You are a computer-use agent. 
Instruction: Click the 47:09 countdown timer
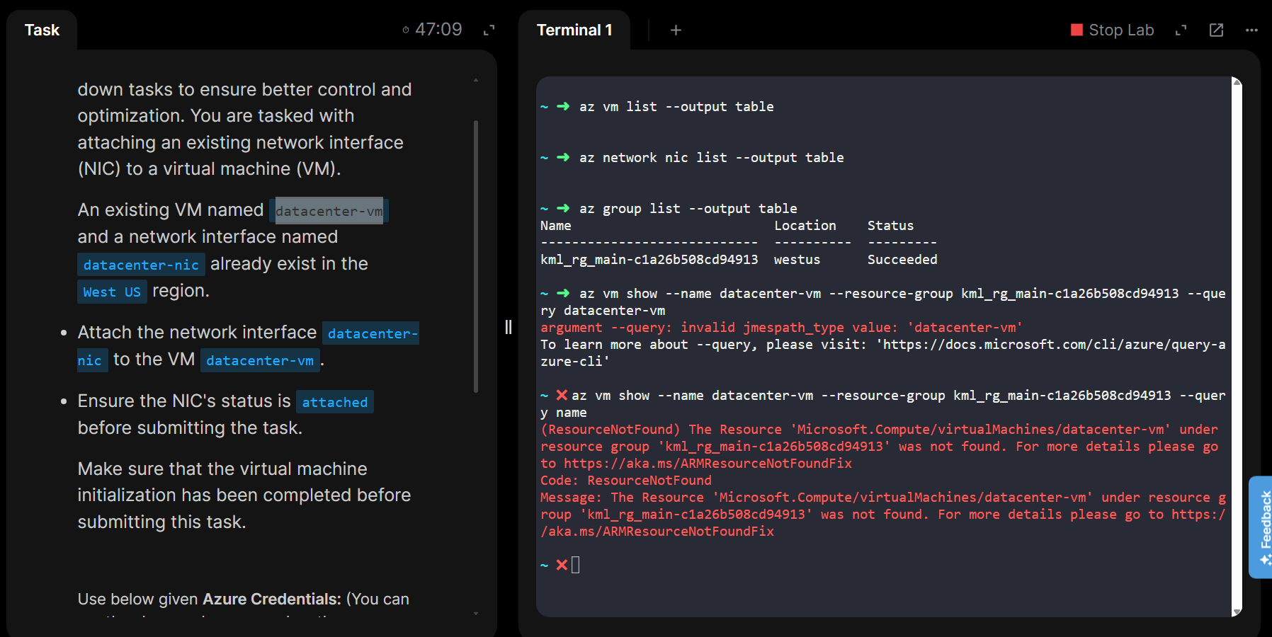pyautogui.click(x=438, y=30)
